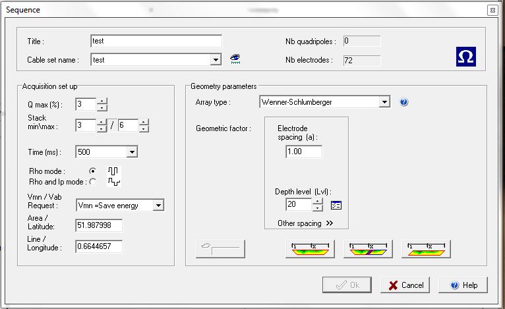Screen dimensions: 505x309
Task: Click the eye icon beside Cable set name
Action: (x=235, y=59)
